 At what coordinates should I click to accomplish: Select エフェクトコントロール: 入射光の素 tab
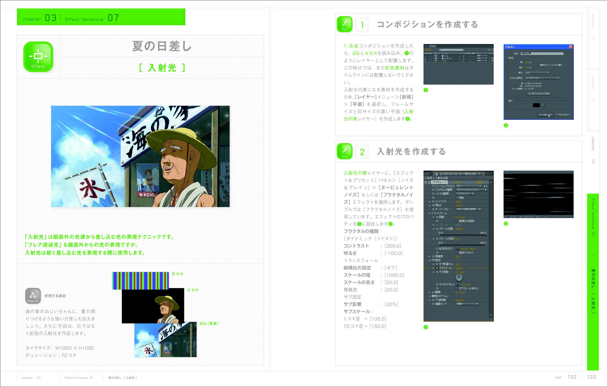[x=460, y=174]
